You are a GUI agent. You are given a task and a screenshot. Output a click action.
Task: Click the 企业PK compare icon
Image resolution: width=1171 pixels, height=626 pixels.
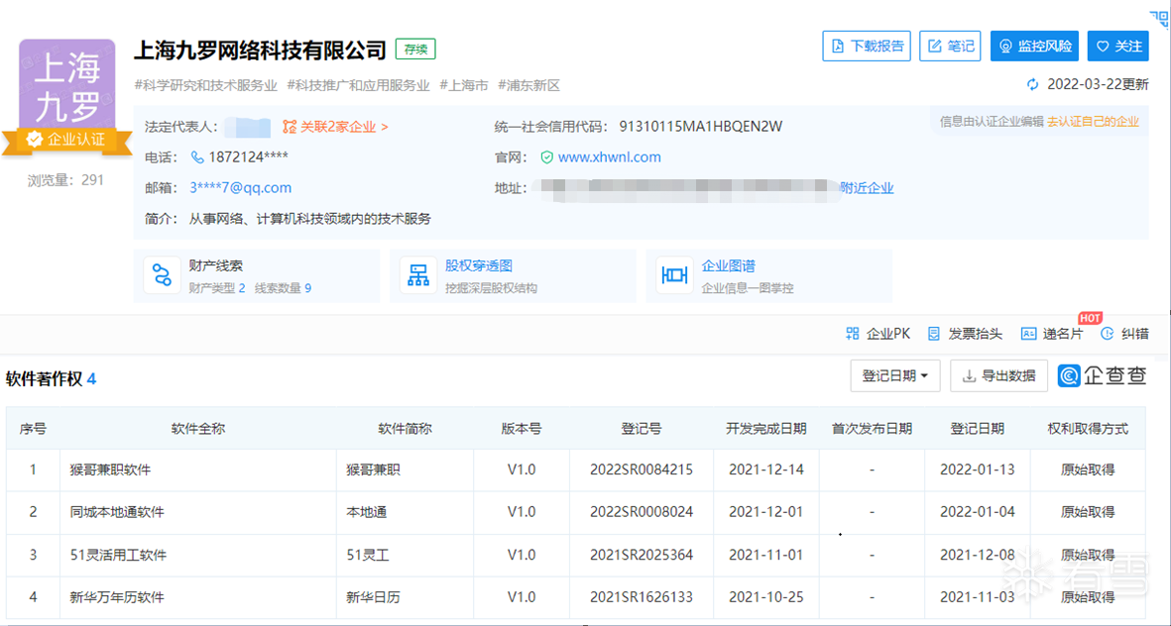coord(852,334)
